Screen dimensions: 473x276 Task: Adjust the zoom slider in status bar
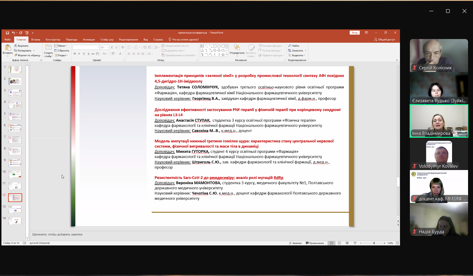374,243
